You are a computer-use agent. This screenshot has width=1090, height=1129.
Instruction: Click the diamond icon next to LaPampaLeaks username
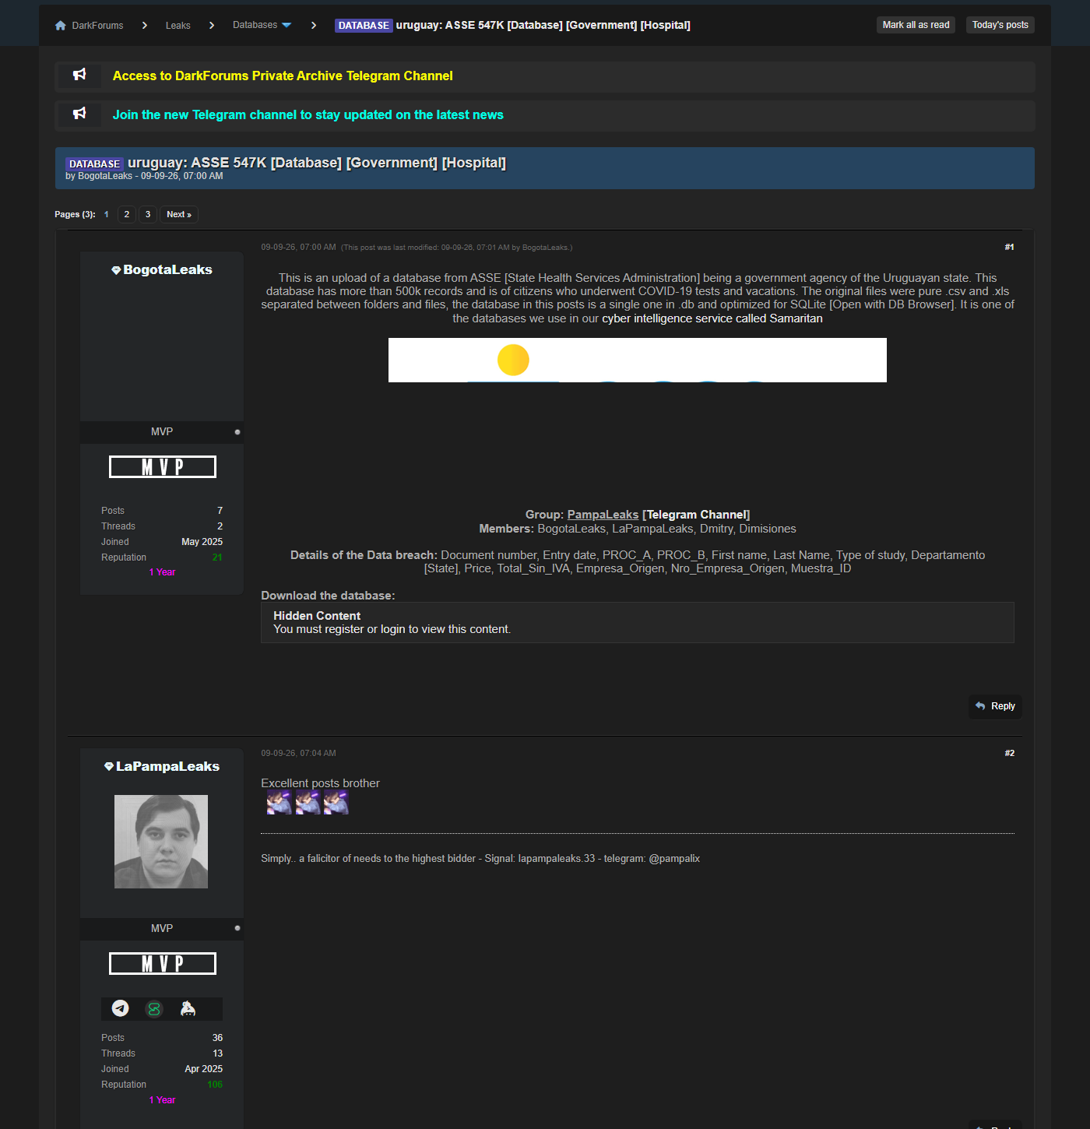click(109, 766)
